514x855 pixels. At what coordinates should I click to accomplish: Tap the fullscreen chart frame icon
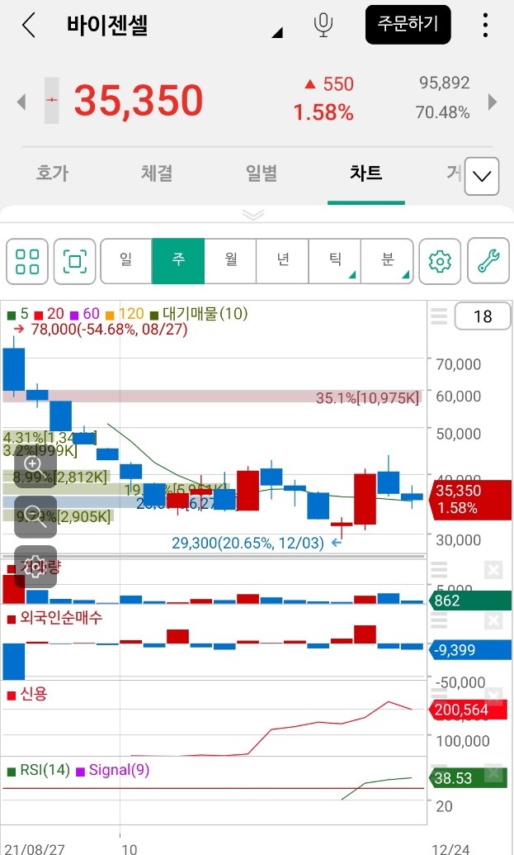(x=74, y=261)
